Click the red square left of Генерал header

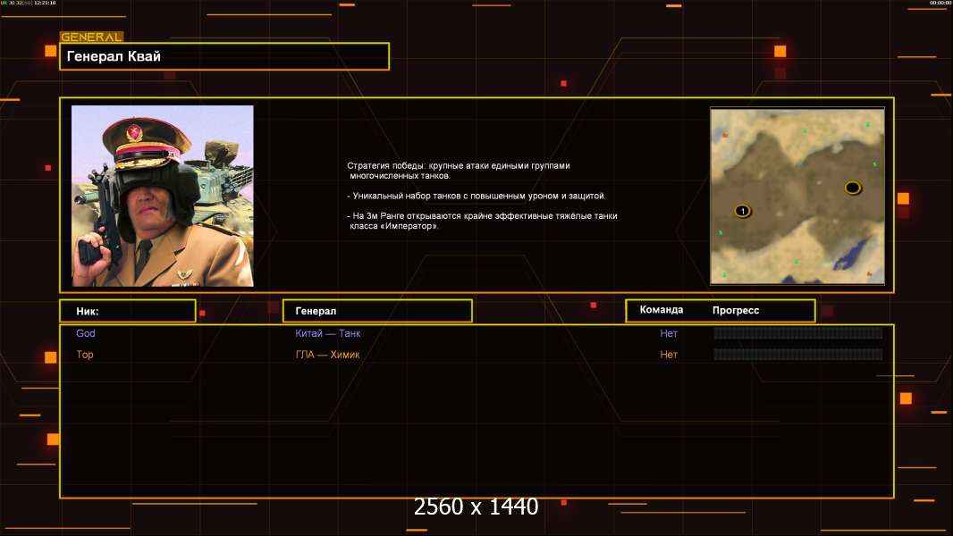pyautogui.click(x=202, y=314)
